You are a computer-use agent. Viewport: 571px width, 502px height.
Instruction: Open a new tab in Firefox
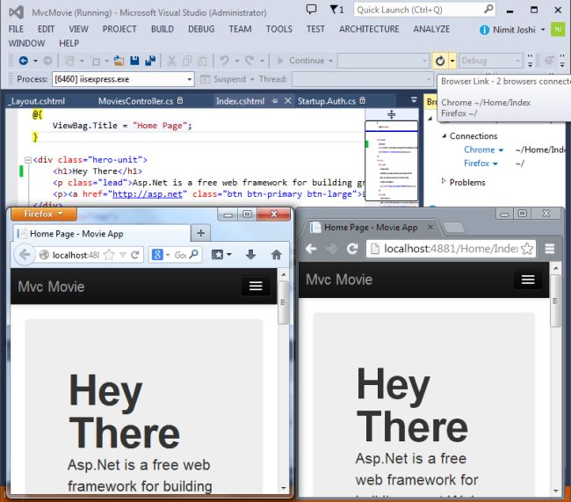200,233
